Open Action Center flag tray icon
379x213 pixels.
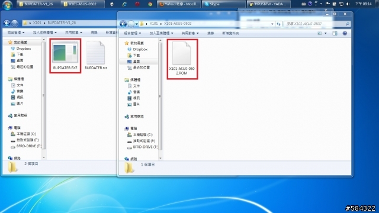coord(327,4)
